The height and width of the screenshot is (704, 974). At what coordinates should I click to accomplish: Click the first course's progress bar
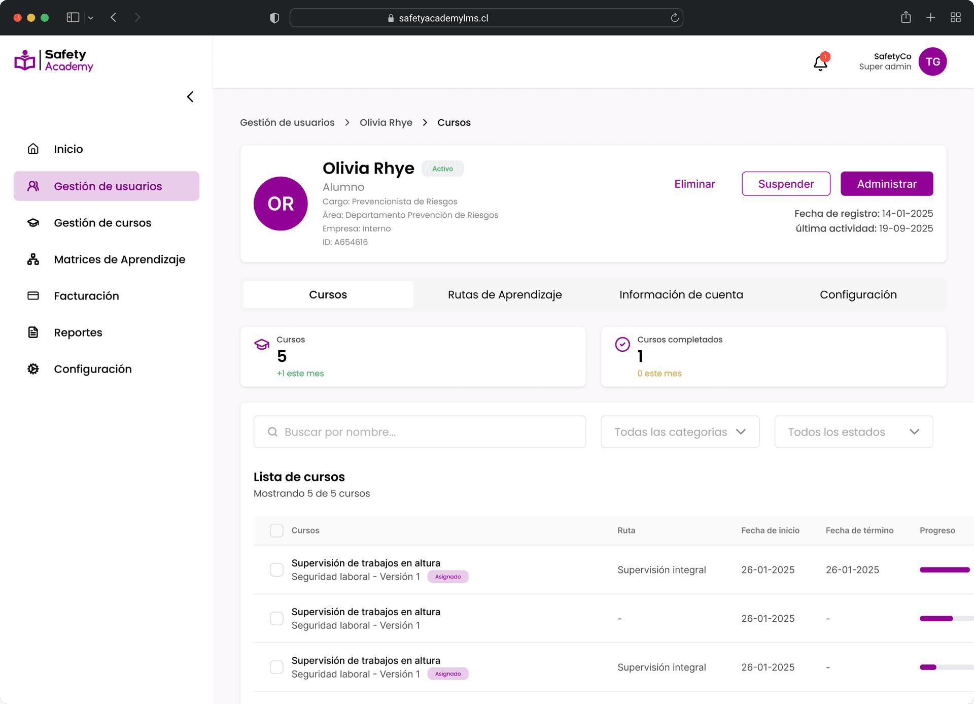[x=945, y=570]
